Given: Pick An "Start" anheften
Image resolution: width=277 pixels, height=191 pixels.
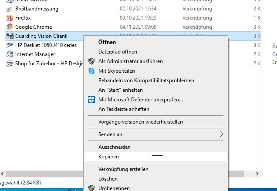Looking at the screenshot, I should tap(155, 90).
